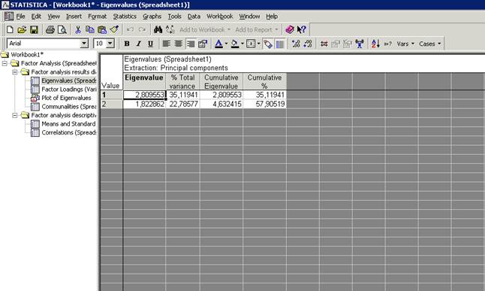Image resolution: width=485 pixels, height=291 pixels.
Task: Select row header 2
Action: (x=111, y=104)
